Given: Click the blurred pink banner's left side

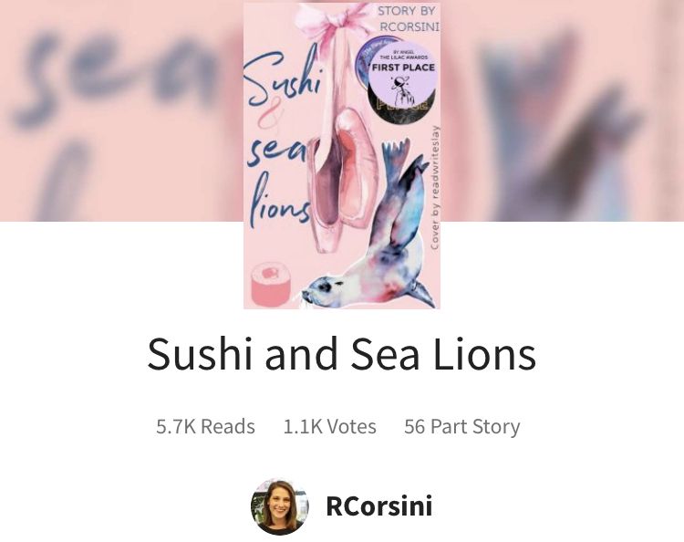Looking at the screenshot, I should point(121,110).
